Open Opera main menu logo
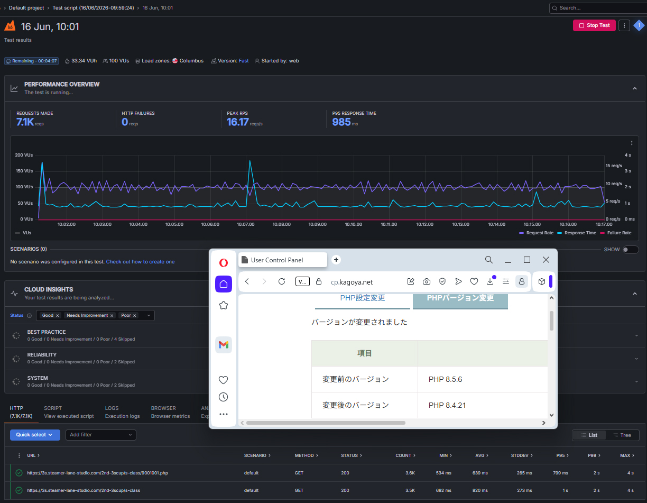The image size is (647, 503). (x=224, y=263)
